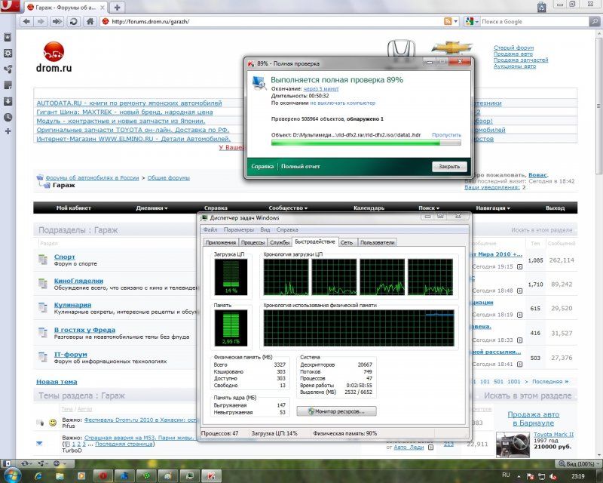Screen dimensions: 603x483
Task: Click Выход in navigation bar
Action: coord(555,208)
